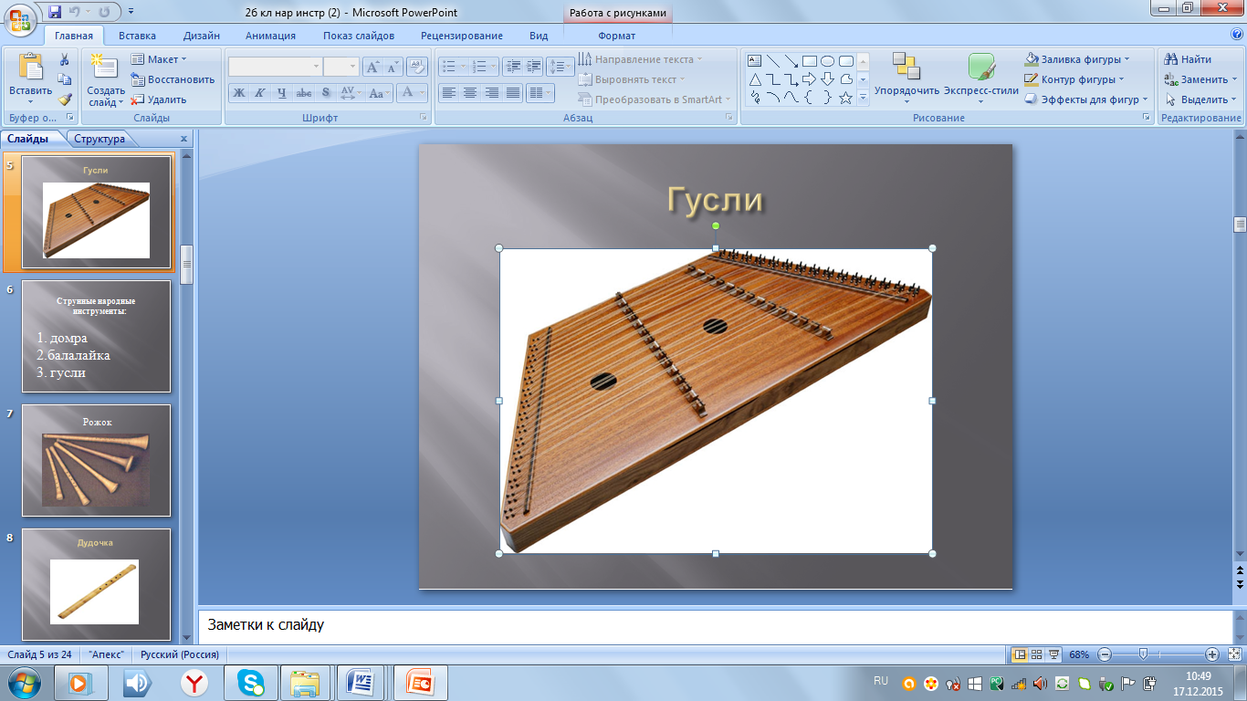This screenshot has height=701, width=1247.
Task: Open font name combo box
Action: click(275, 67)
